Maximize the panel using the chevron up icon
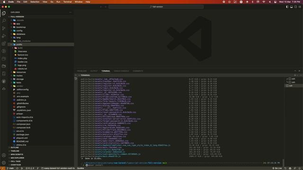Screen dimensions: 303x170 click(295, 71)
